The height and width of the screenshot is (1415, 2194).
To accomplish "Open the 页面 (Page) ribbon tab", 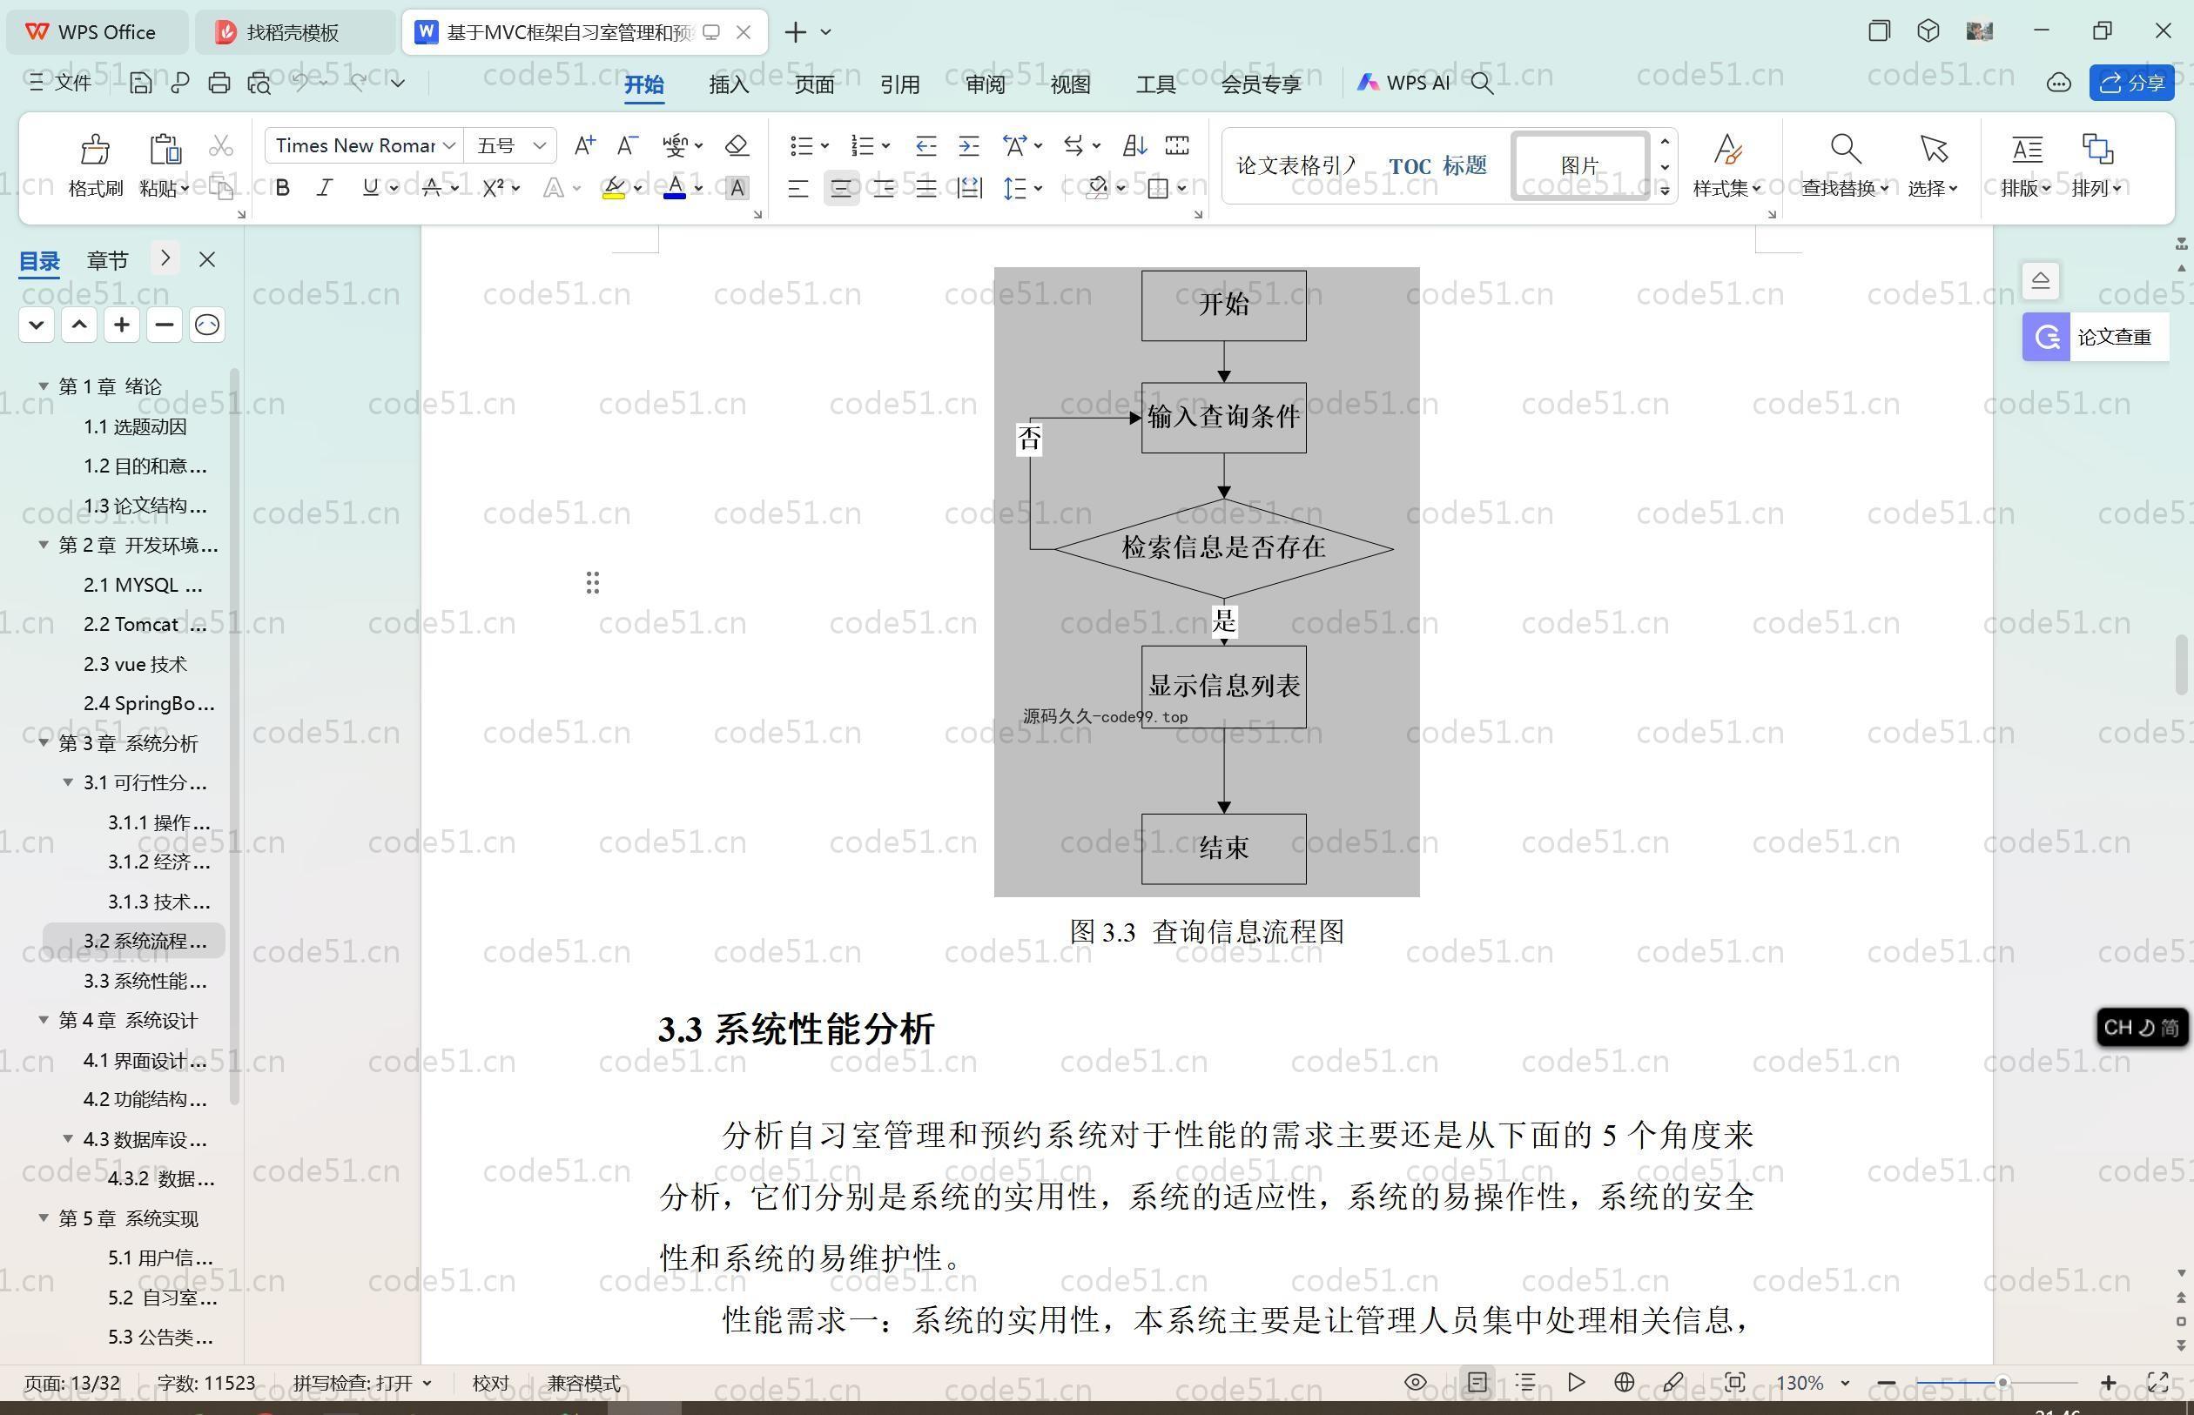I will point(814,84).
